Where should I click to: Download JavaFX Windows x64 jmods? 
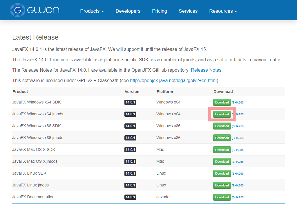222,114
